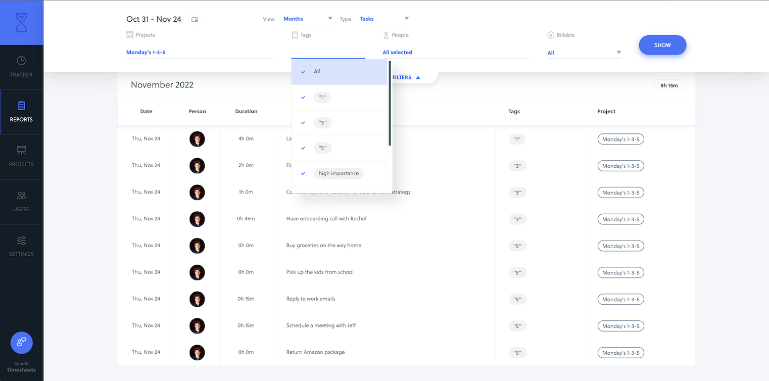This screenshot has width=769, height=381.
Task: Open the Type Tasks dropdown
Action: coord(384,19)
